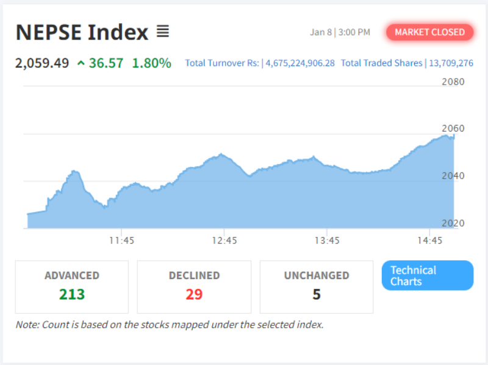
Task: Click the 13:45 time axis label
Action: 327,240
